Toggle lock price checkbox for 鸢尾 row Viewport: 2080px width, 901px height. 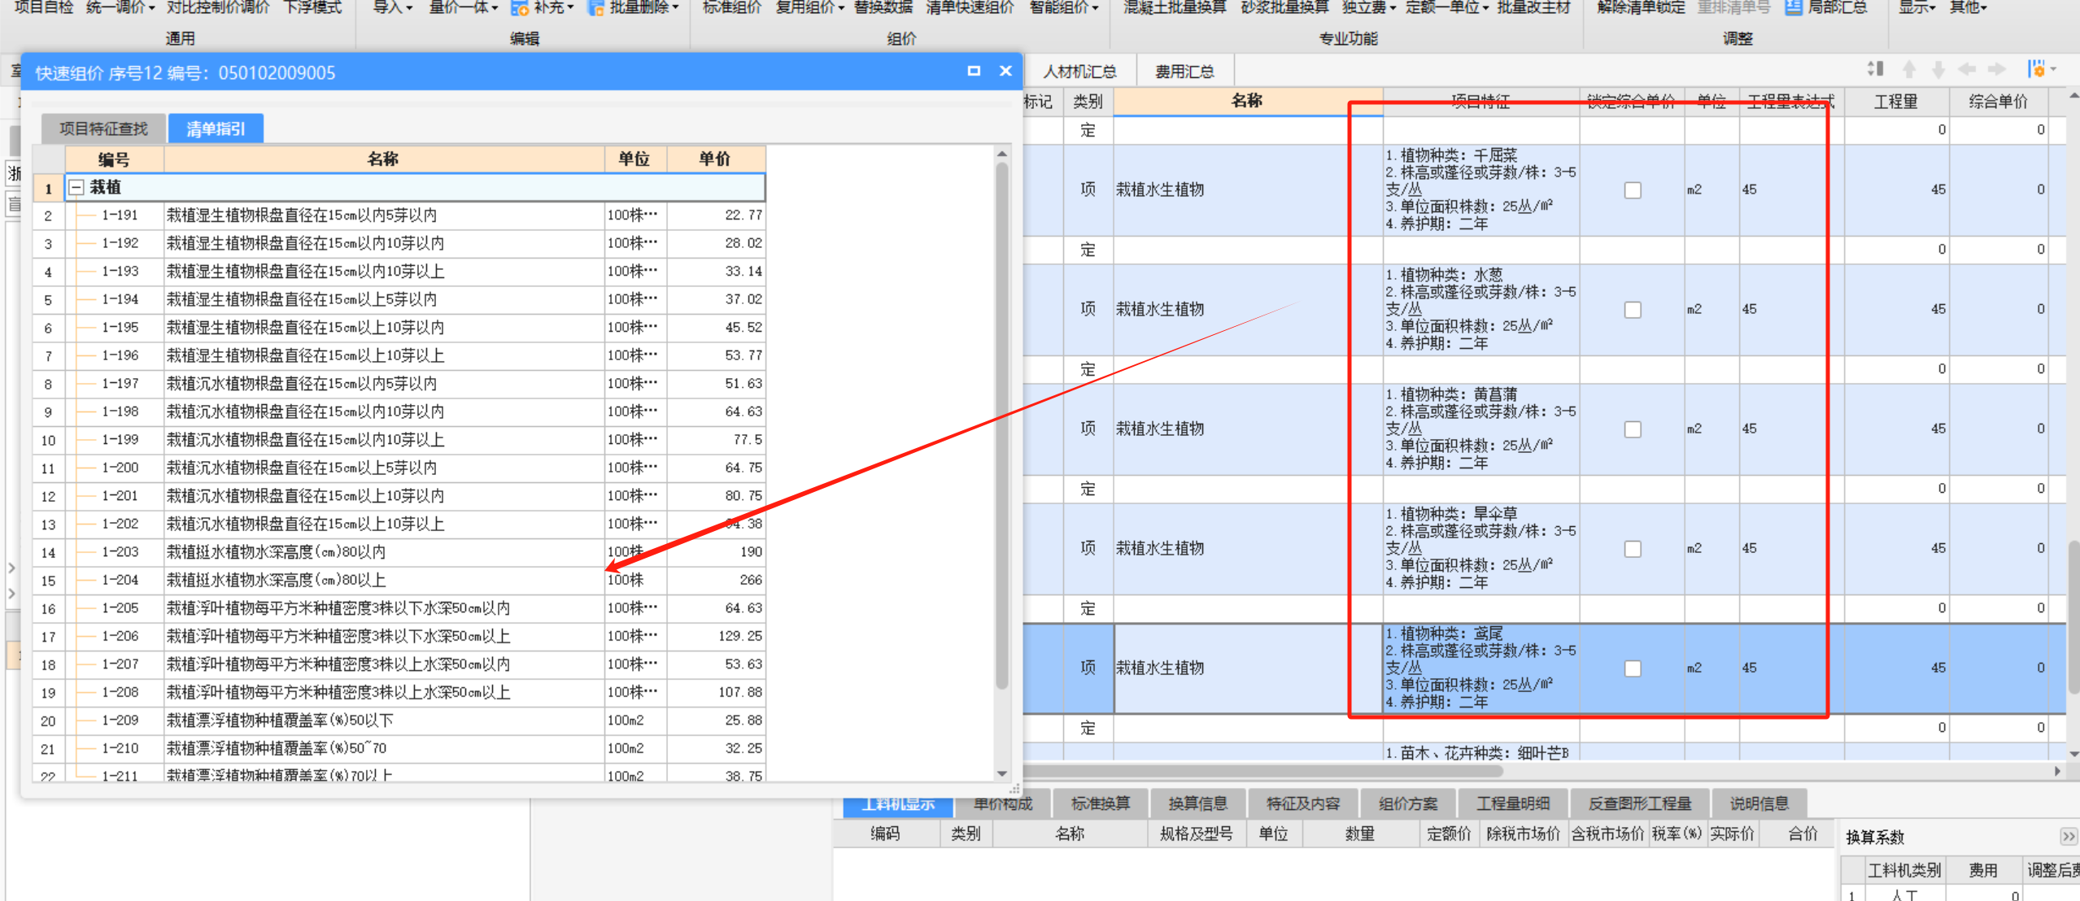point(1633,668)
